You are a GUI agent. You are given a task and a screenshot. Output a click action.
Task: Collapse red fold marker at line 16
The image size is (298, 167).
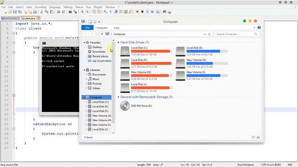[x=14, y=95]
